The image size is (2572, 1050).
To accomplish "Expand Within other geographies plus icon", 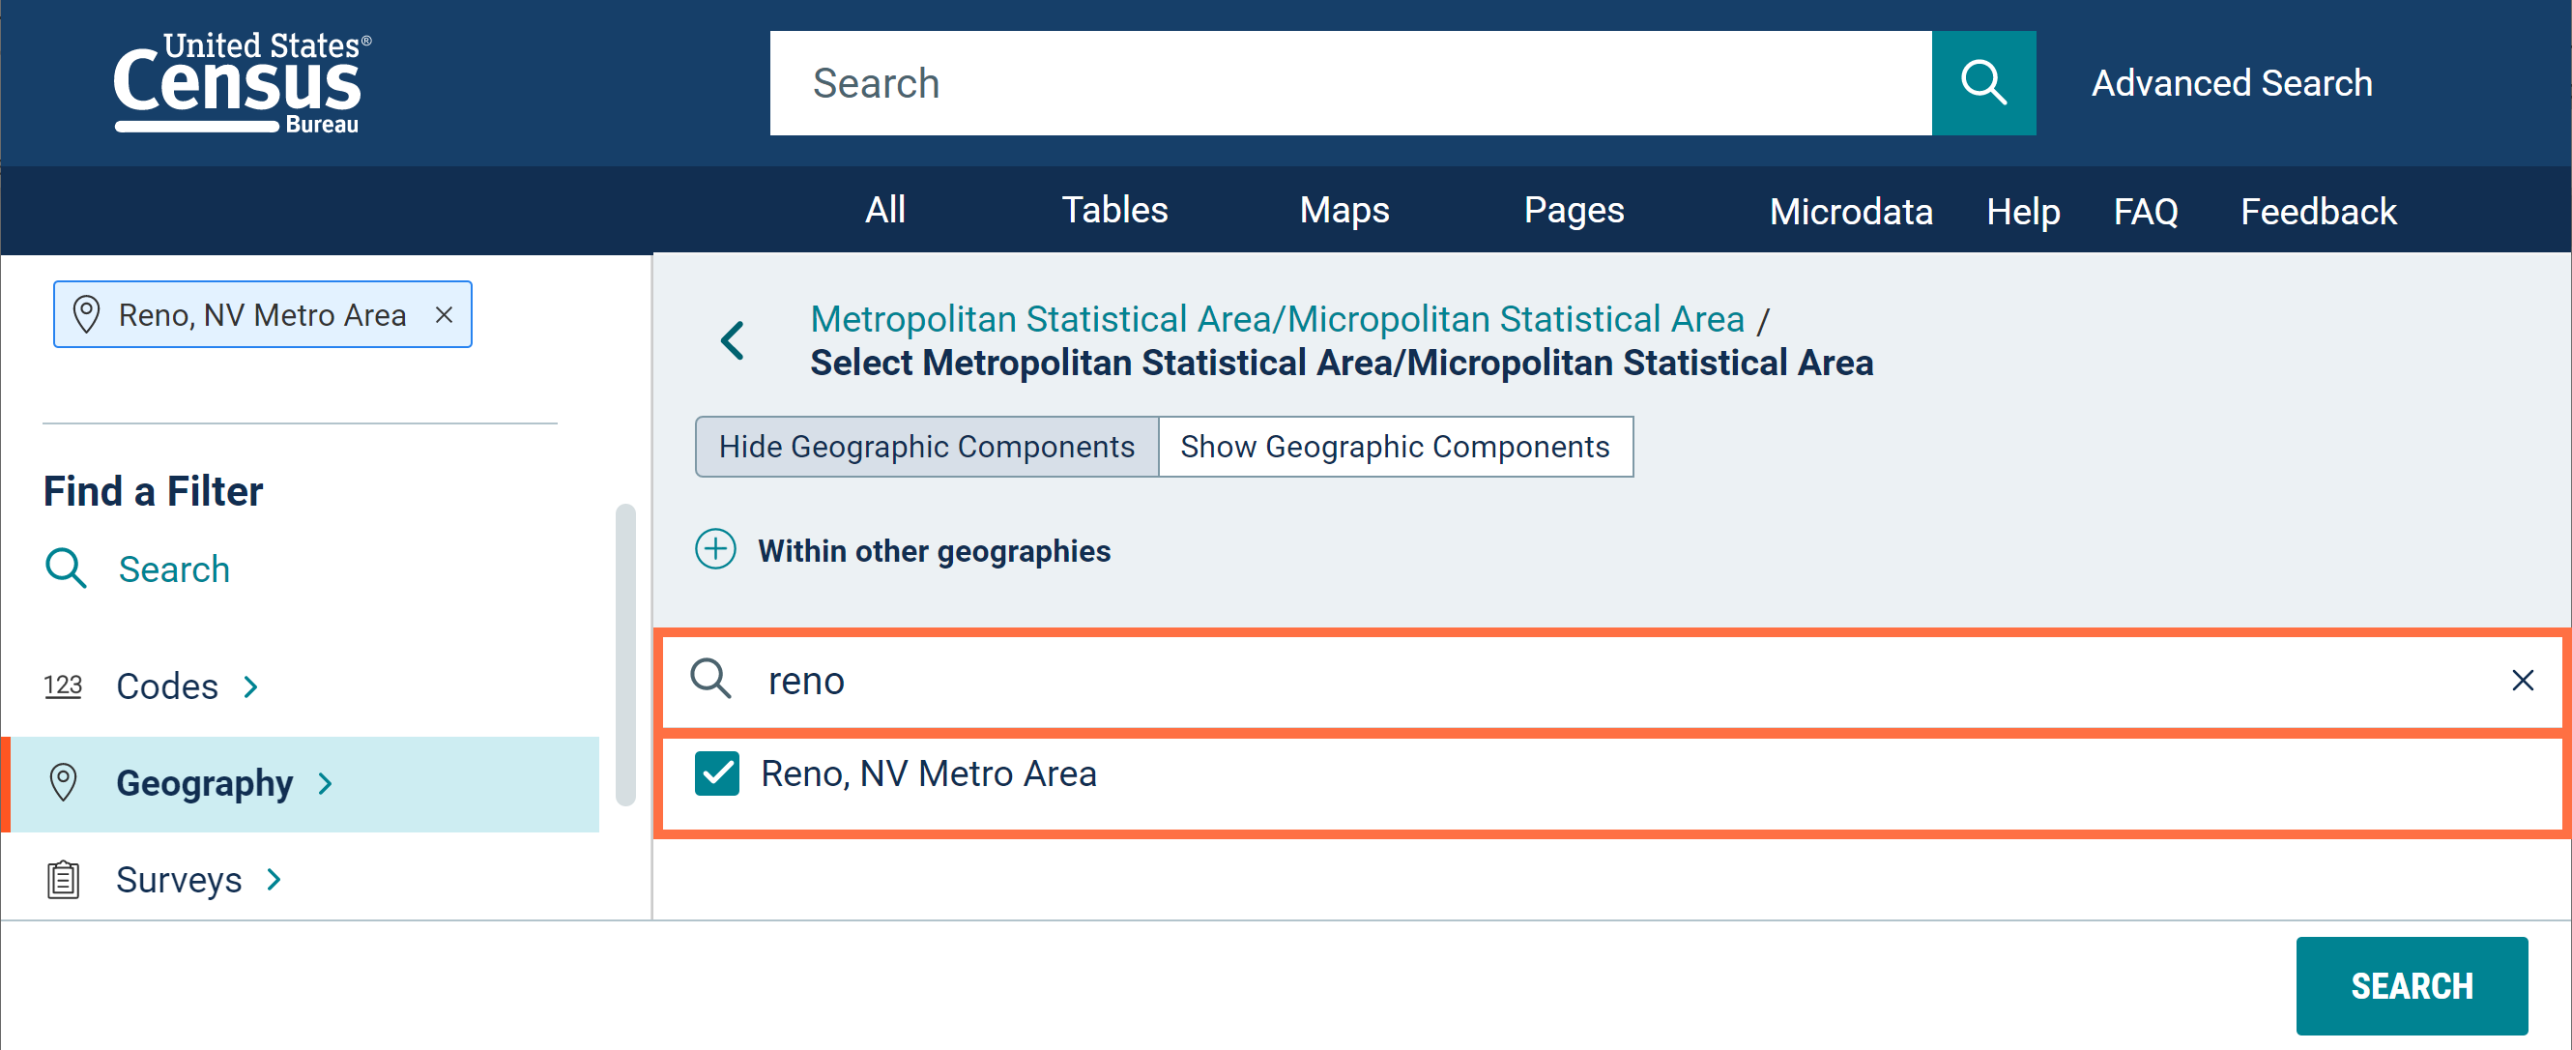I will click(715, 549).
